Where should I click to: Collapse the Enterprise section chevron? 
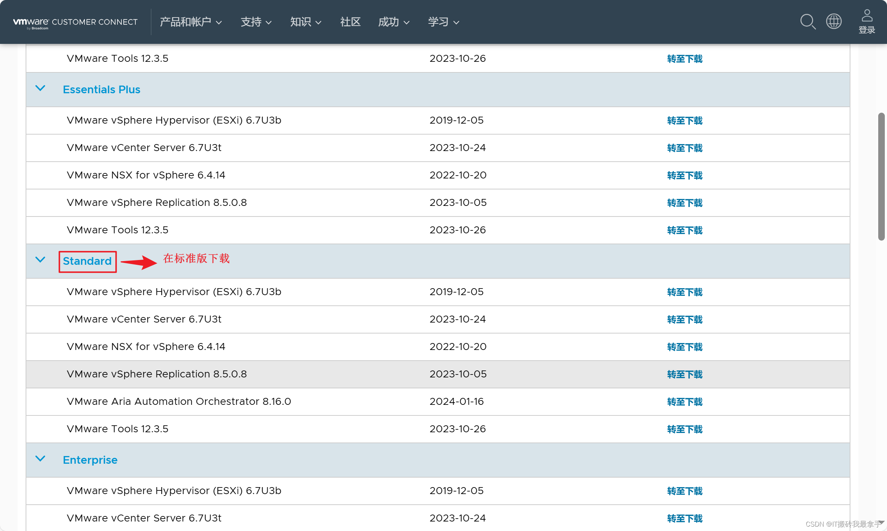click(40, 459)
